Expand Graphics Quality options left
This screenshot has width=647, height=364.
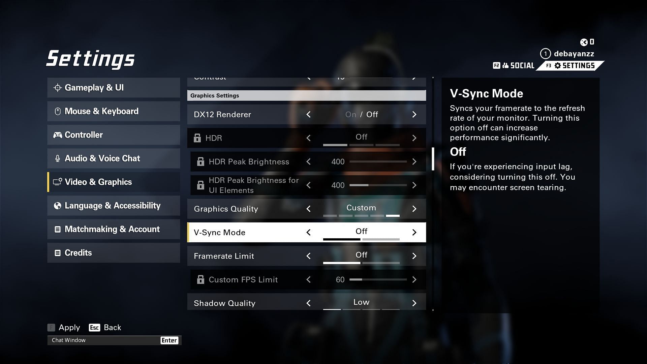pyautogui.click(x=309, y=208)
